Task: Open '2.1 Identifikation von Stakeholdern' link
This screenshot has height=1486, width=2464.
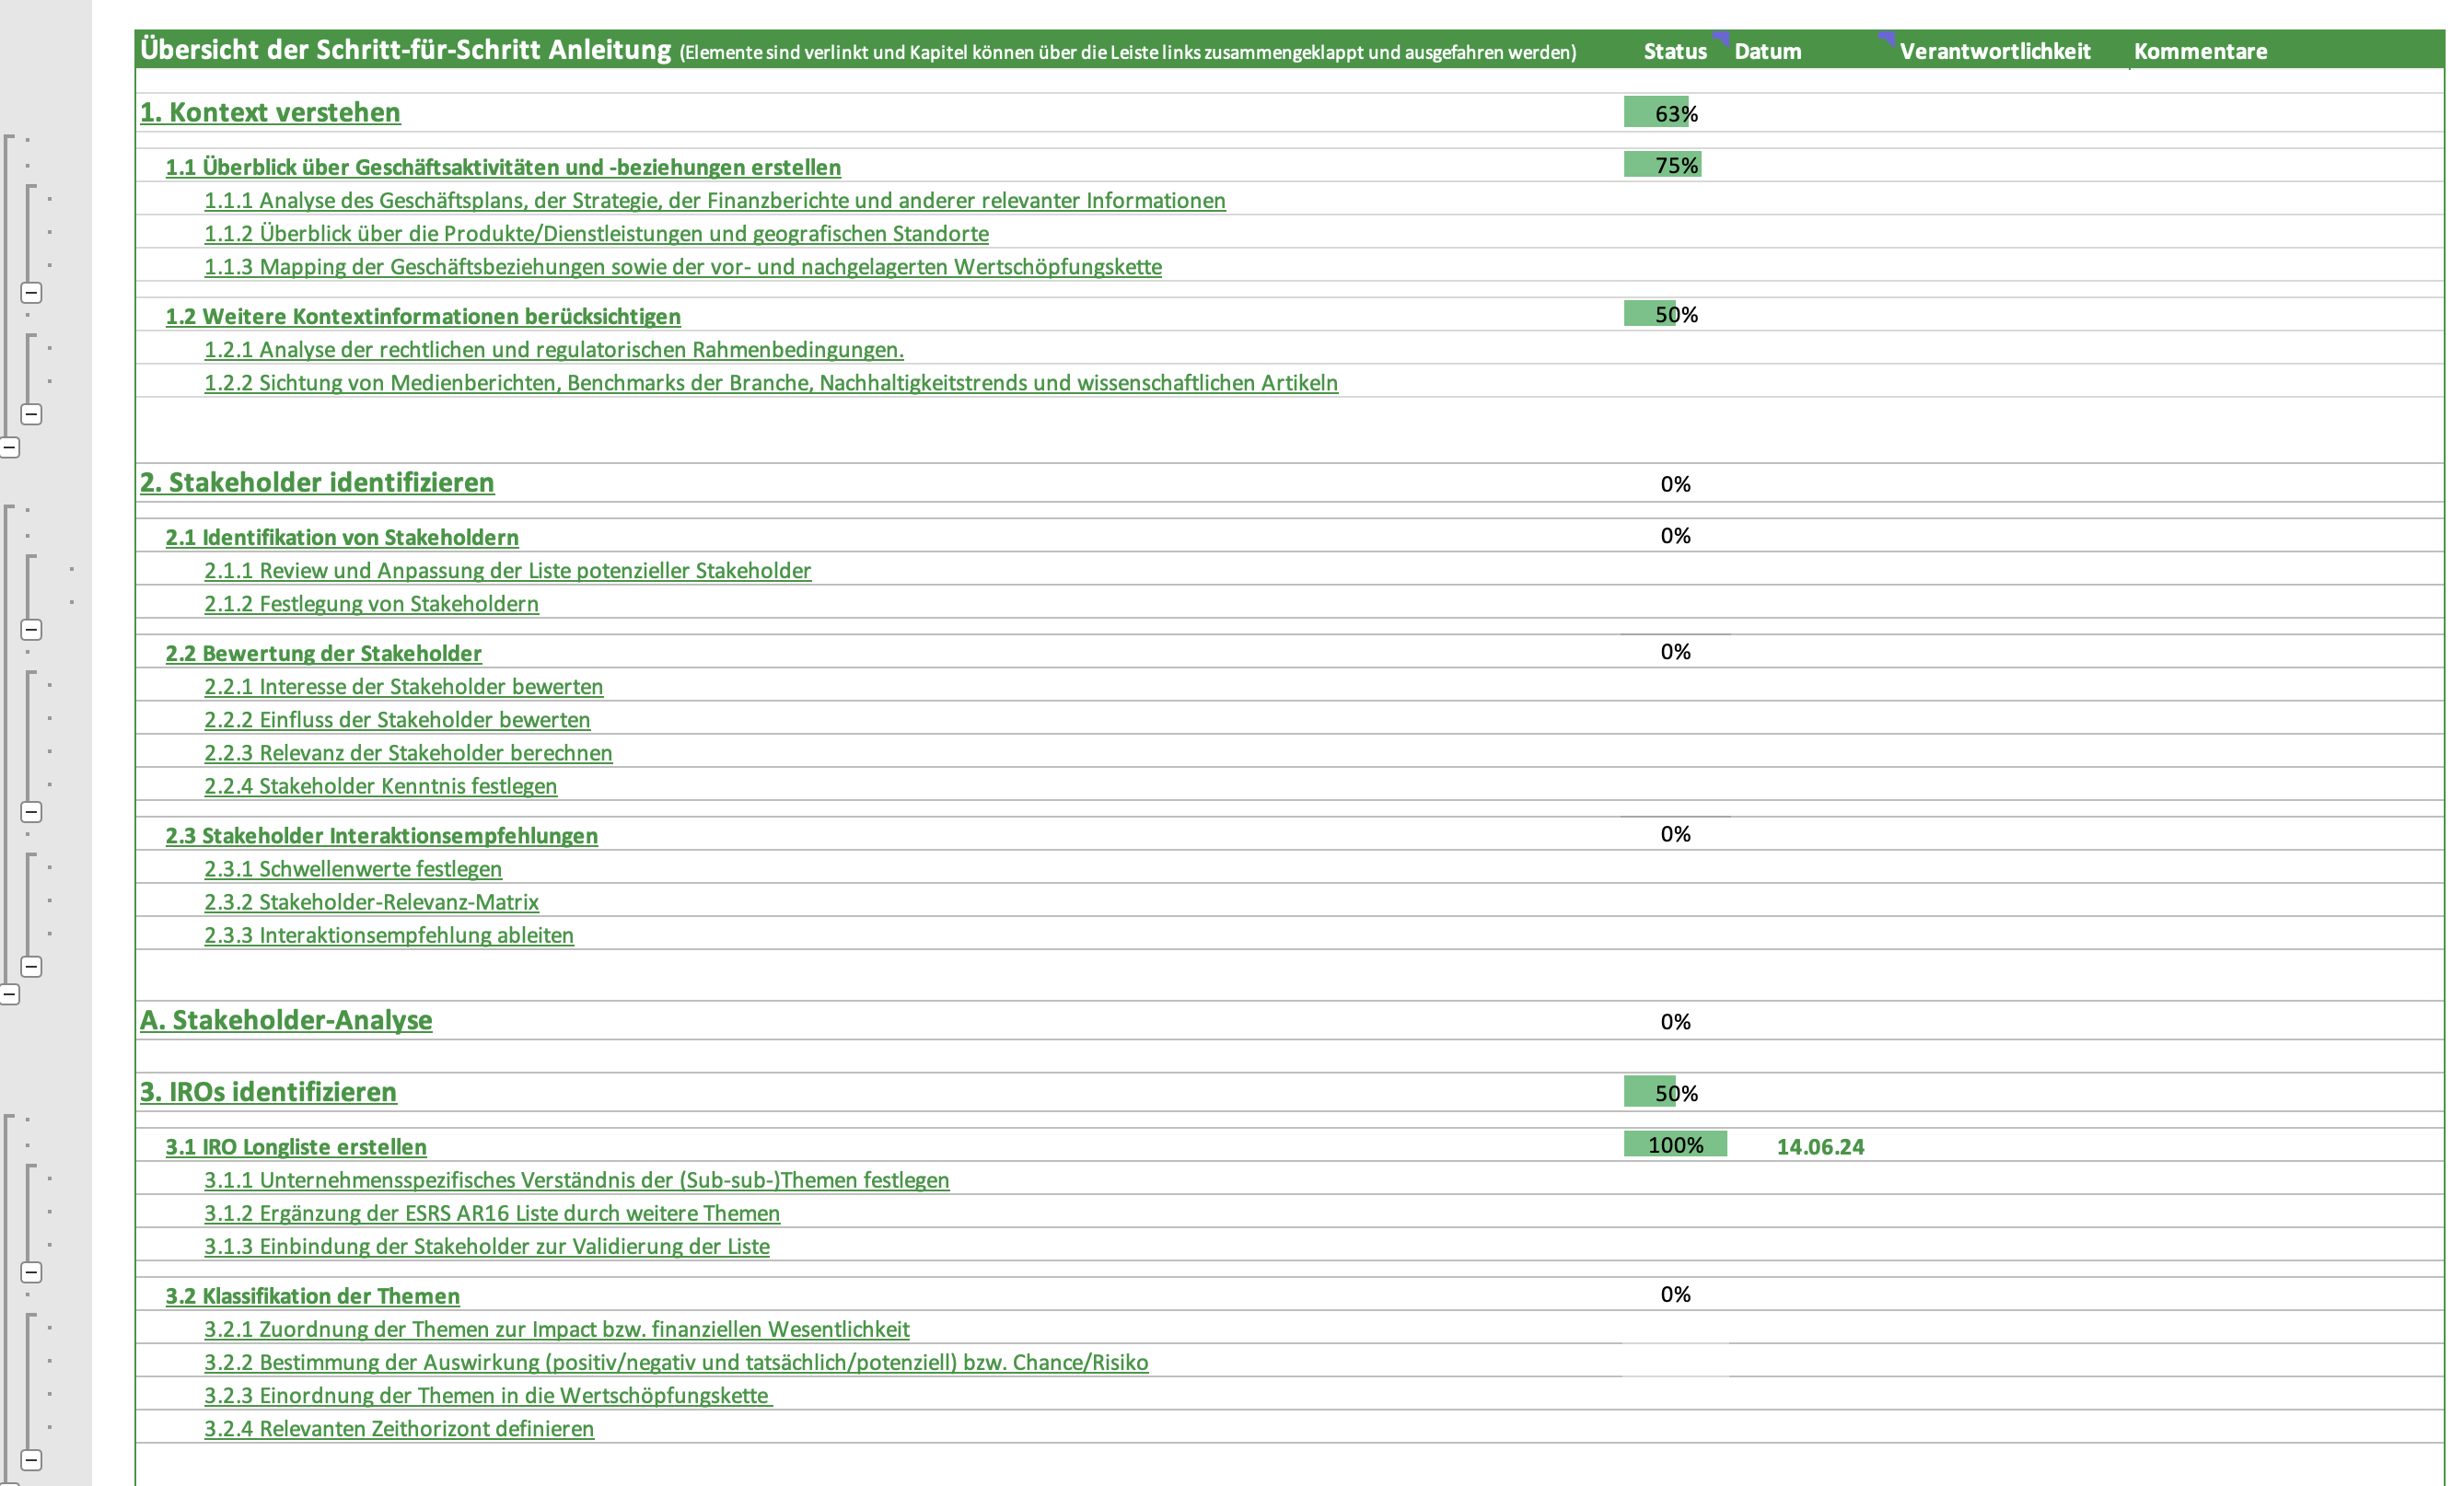Action: click(x=342, y=537)
